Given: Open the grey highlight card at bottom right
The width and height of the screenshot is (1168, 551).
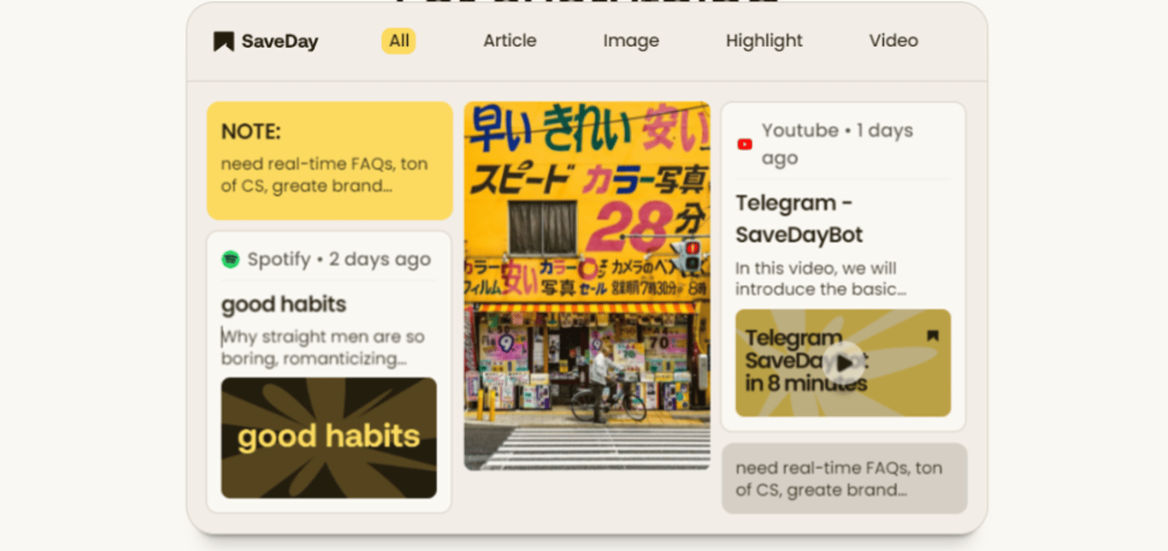Looking at the screenshot, I should pyautogui.click(x=845, y=478).
